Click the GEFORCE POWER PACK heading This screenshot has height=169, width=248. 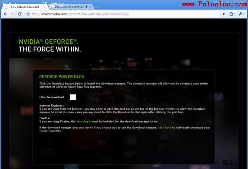coord(62,77)
